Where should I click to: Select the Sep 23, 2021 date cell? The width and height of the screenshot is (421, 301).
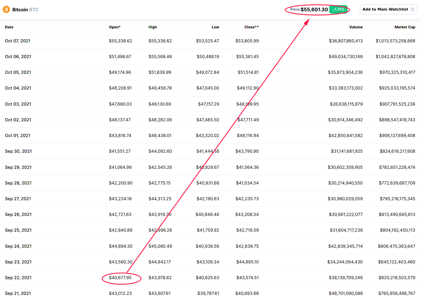pyautogui.click(x=18, y=262)
